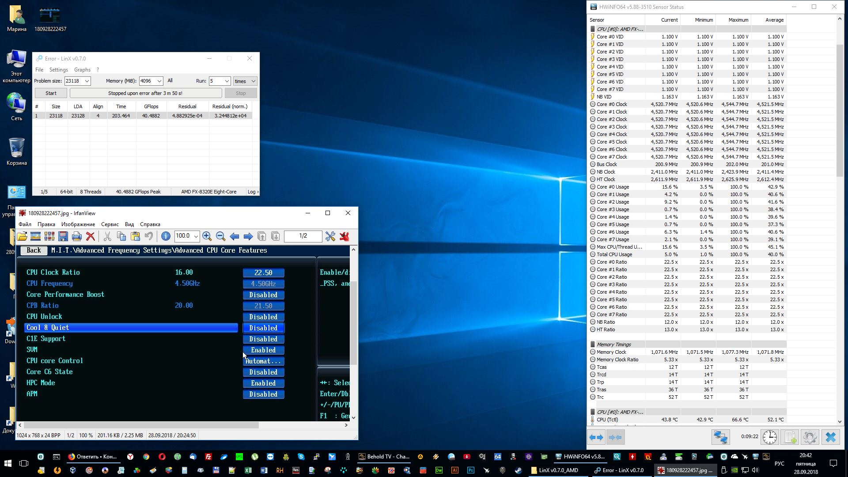Expand the Problem size dropdown in LinX
The image size is (848, 477).
[x=87, y=81]
